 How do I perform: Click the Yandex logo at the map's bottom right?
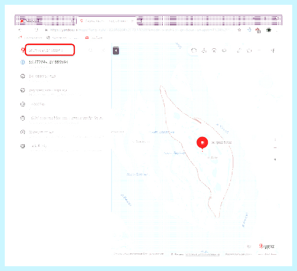[267, 246]
